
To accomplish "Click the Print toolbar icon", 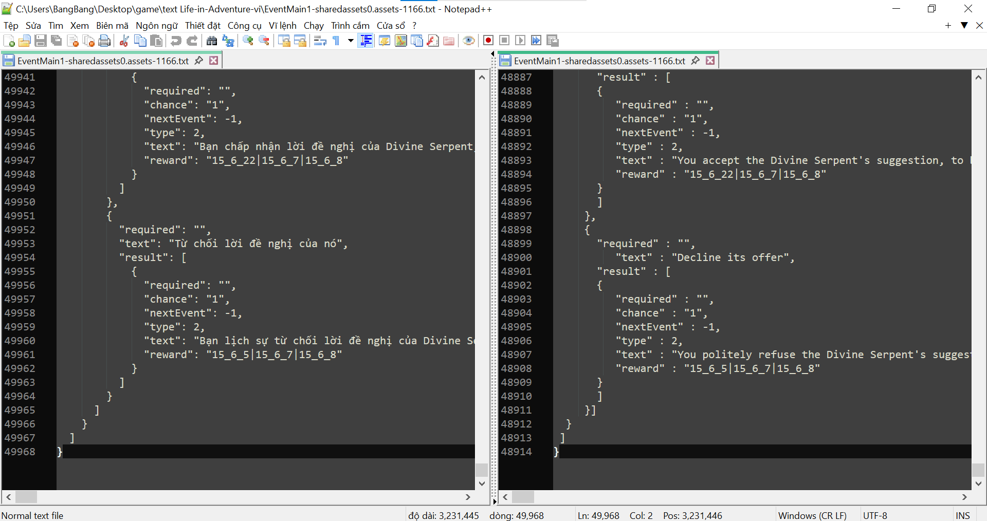I will pos(105,41).
